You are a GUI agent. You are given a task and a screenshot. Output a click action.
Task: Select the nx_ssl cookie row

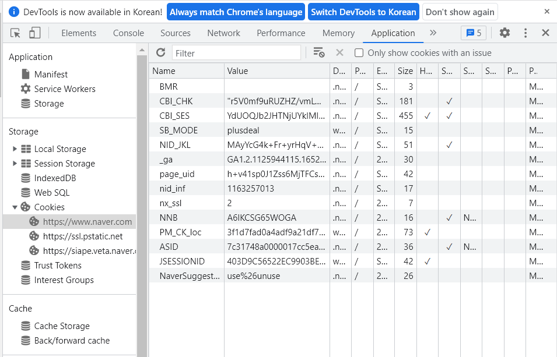point(352,203)
